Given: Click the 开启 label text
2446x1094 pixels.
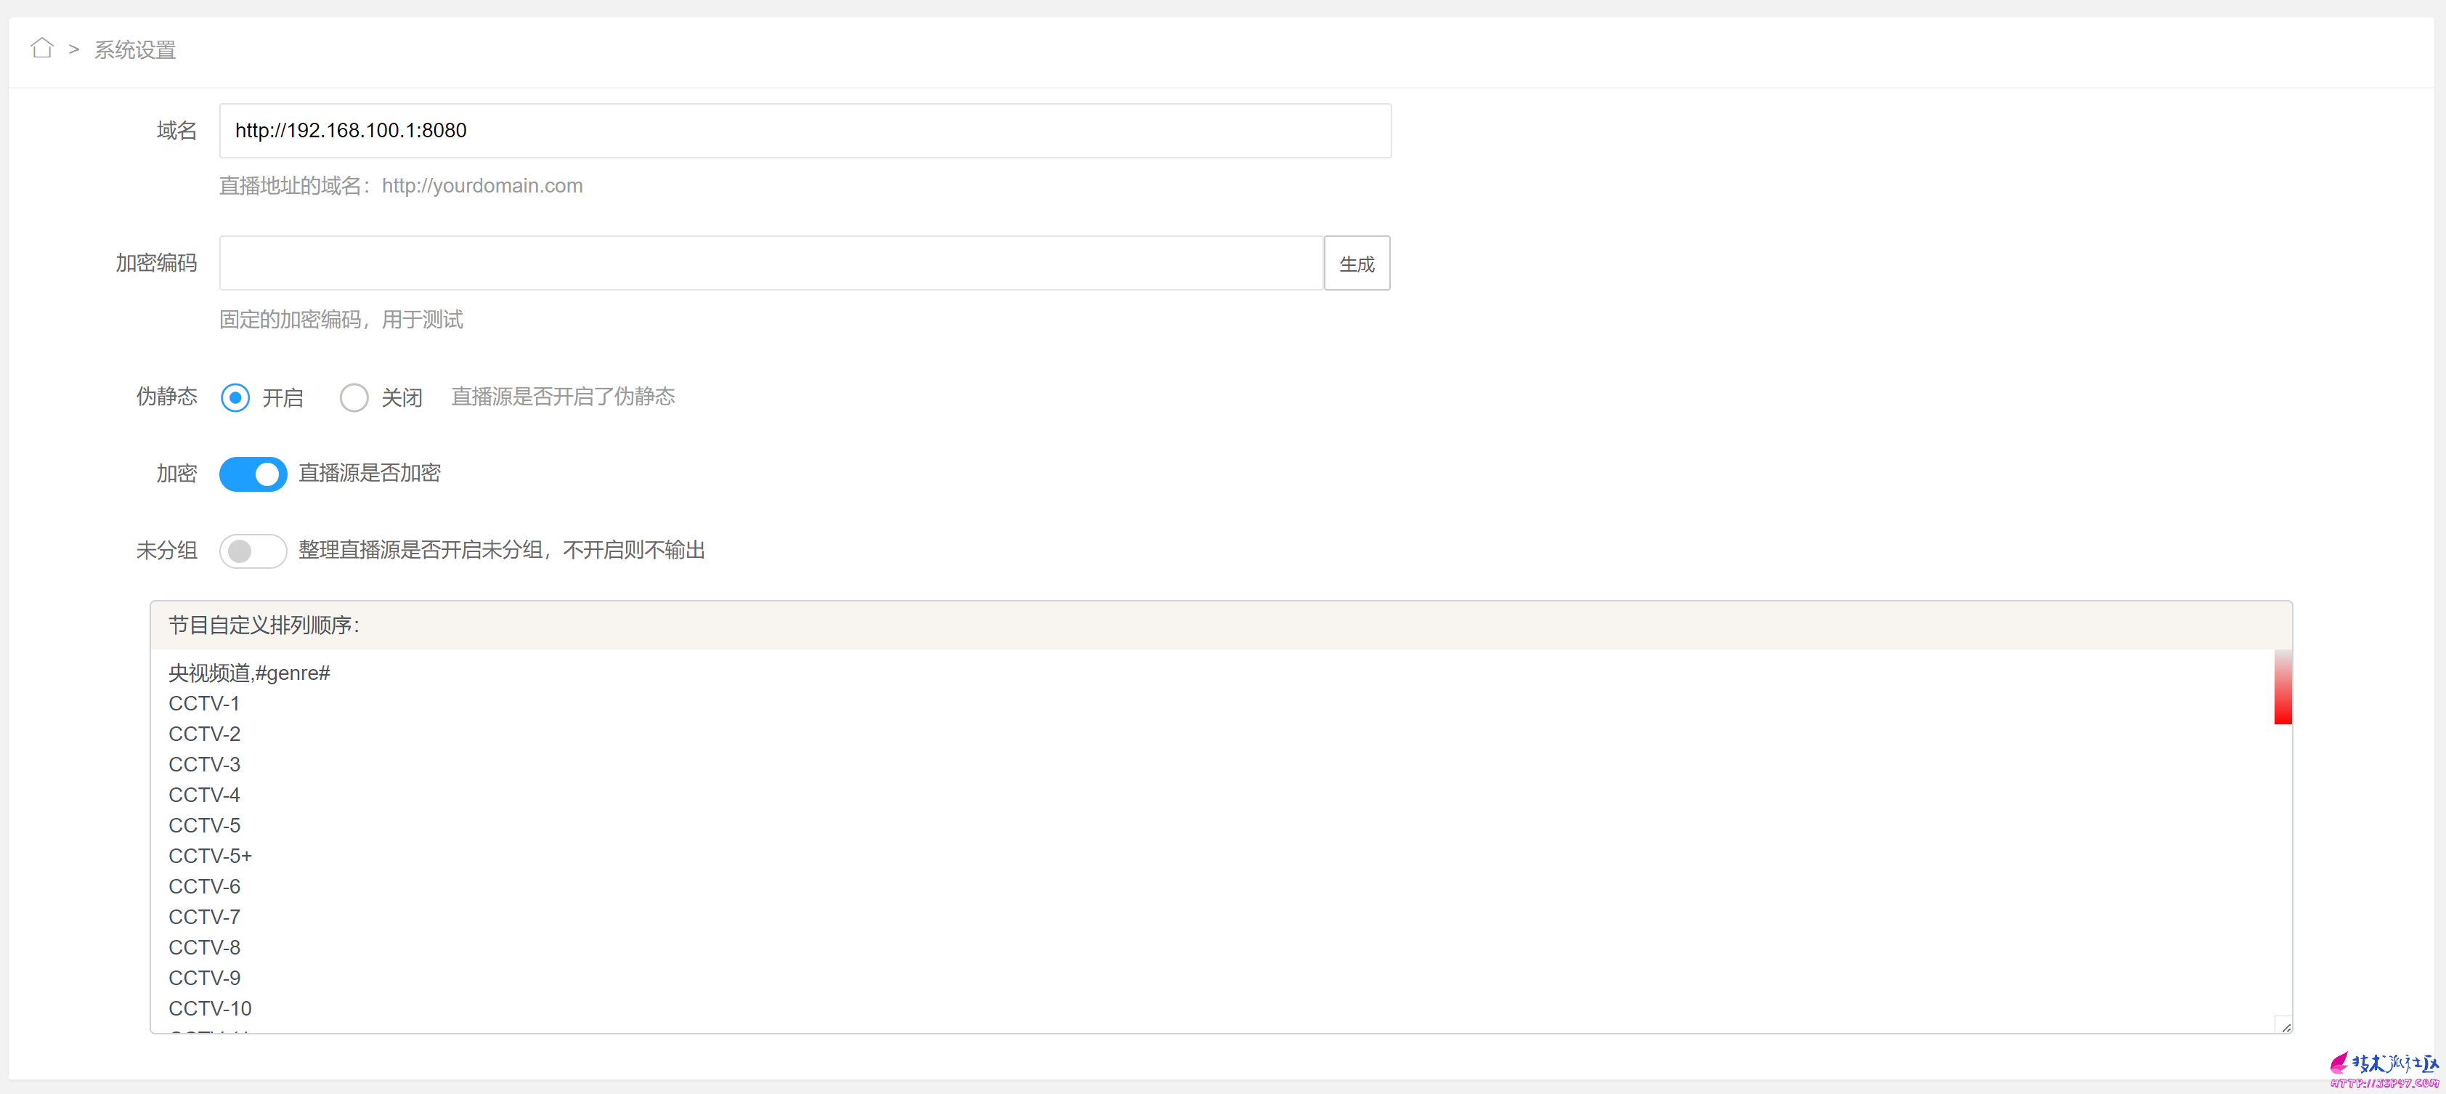Looking at the screenshot, I should pos(283,398).
